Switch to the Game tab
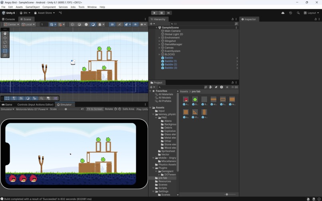Viewport: 322px width, 201px height. [x=7, y=104]
